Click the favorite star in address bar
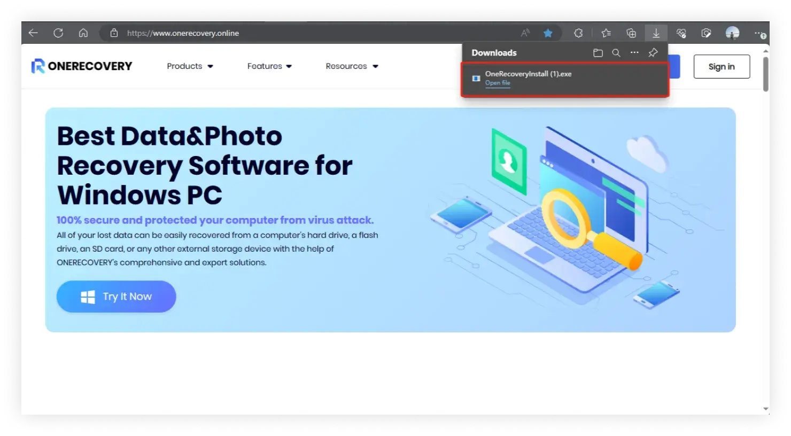 pos(548,33)
